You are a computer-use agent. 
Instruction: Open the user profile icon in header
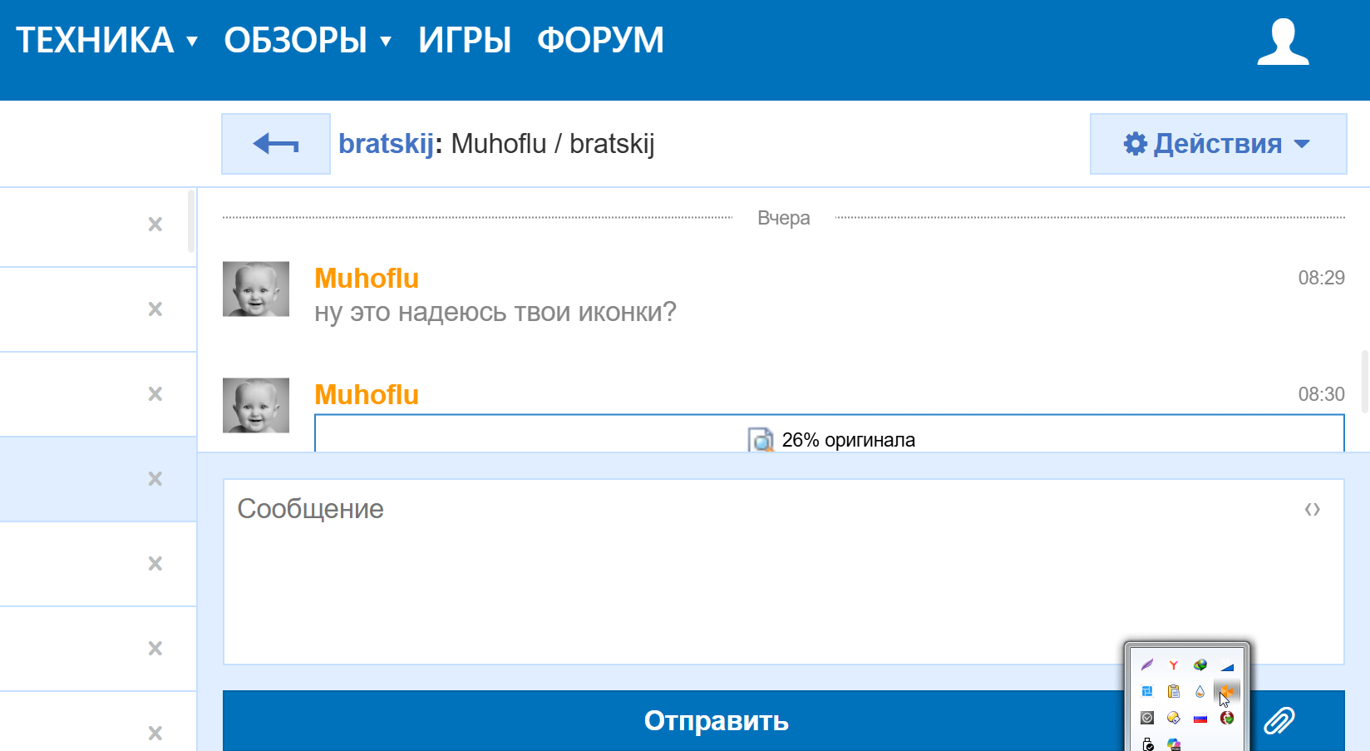click(1283, 42)
